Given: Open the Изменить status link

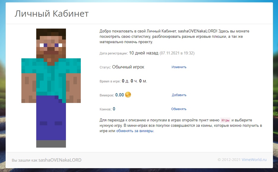Looking at the screenshot, I should point(179,67).
